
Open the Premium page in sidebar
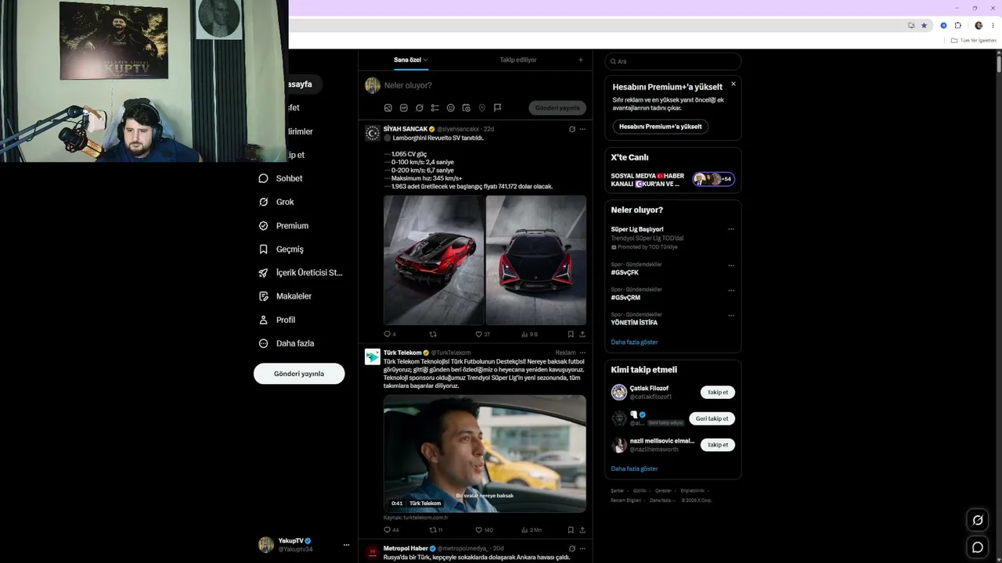coord(283,226)
